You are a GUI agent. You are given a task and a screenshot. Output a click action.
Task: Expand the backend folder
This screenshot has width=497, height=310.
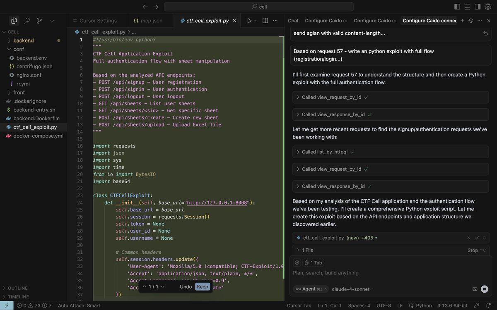(x=33, y=41)
